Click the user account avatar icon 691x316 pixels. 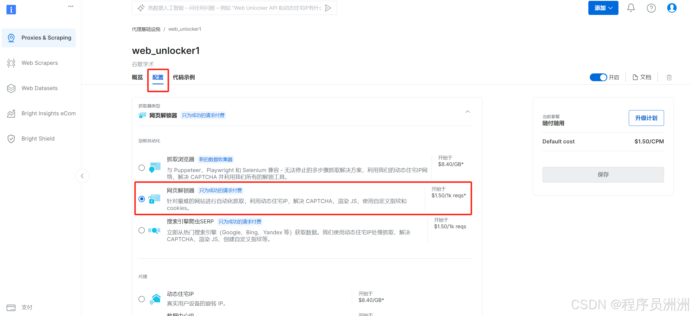672,8
